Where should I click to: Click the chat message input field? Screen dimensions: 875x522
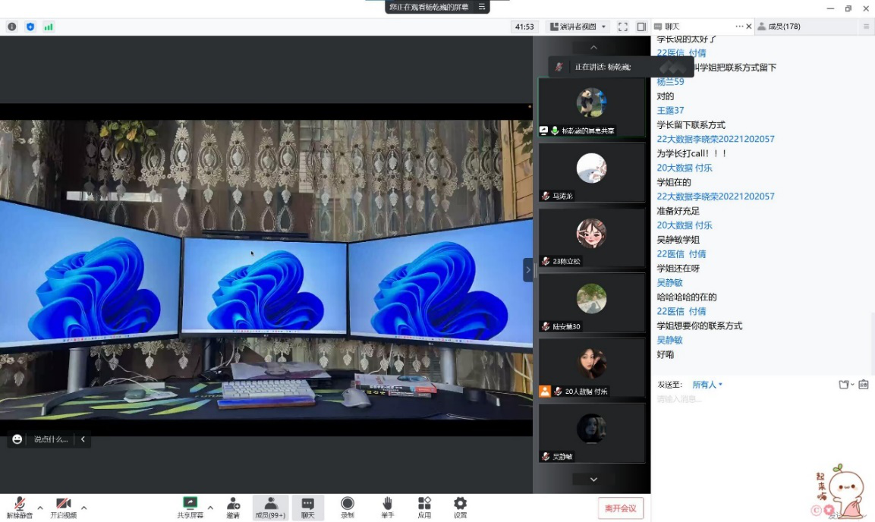(x=762, y=399)
